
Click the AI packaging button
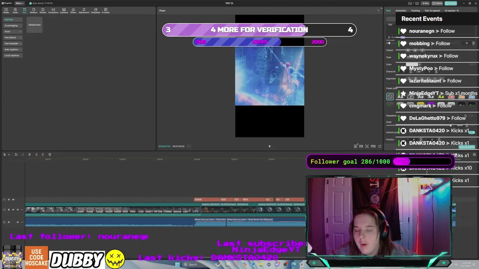coord(13,25)
